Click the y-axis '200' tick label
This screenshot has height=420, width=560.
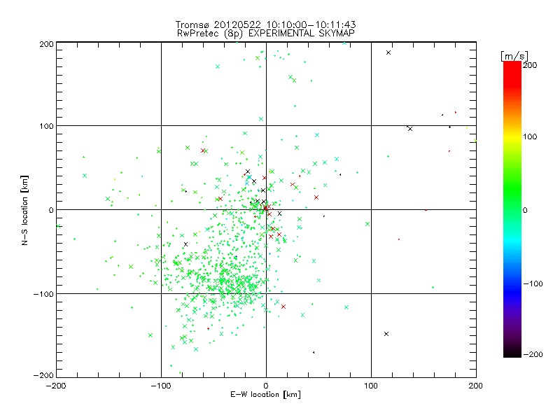tap(46, 44)
